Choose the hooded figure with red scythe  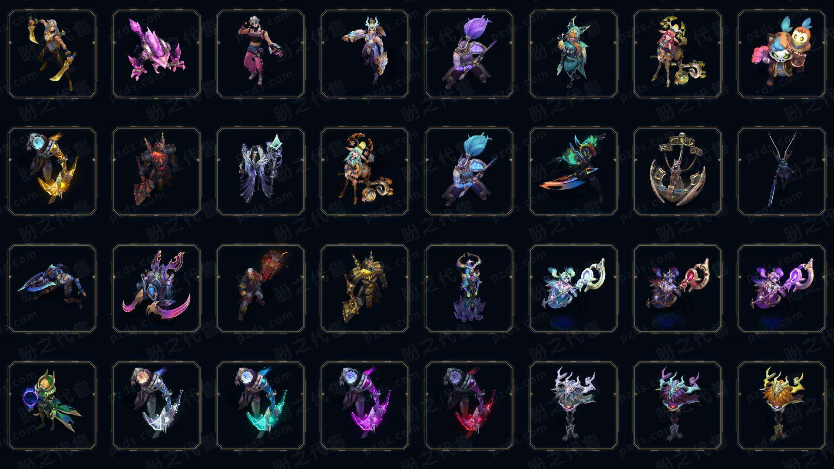click(469, 406)
